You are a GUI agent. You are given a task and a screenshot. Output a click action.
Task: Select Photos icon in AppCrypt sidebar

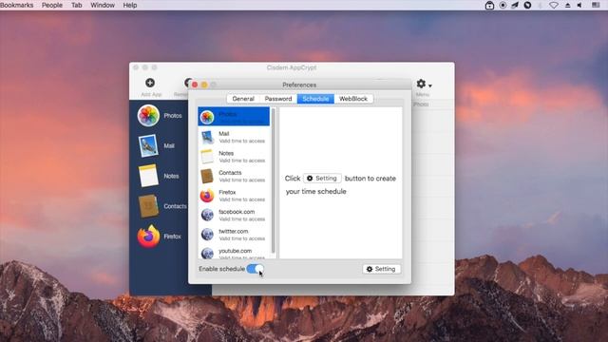148,116
